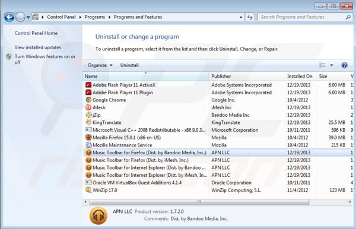Click the shield icon beside Turn Windows features

(9, 56)
